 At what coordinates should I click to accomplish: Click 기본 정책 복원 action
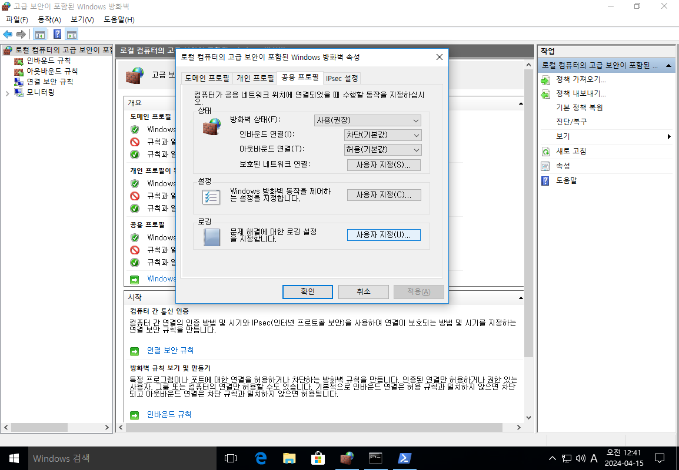pos(579,108)
